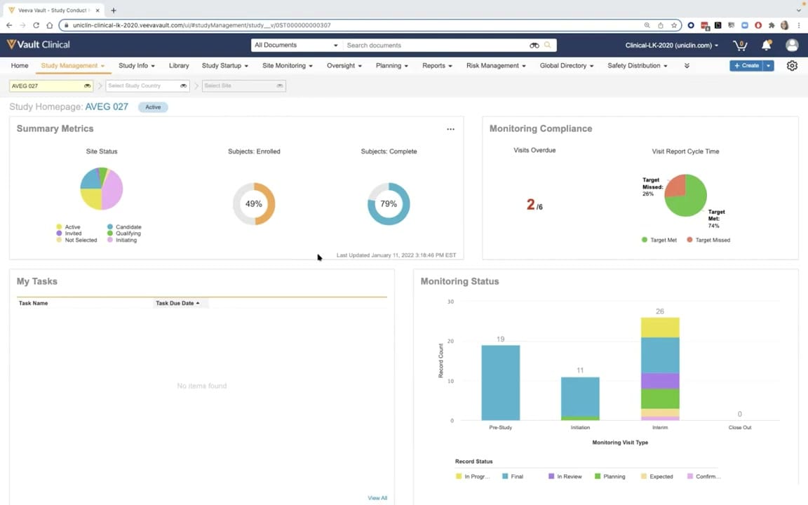Click the Site Status pie chart
This screenshot has height=505, width=808.
pyautogui.click(x=102, y=189)
